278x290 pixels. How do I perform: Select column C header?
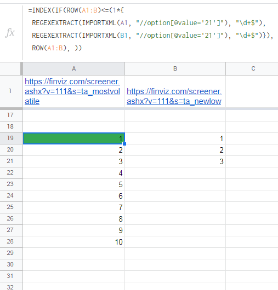click(252, 68)
